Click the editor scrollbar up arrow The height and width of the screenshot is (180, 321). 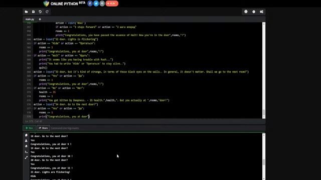point(264,24)
